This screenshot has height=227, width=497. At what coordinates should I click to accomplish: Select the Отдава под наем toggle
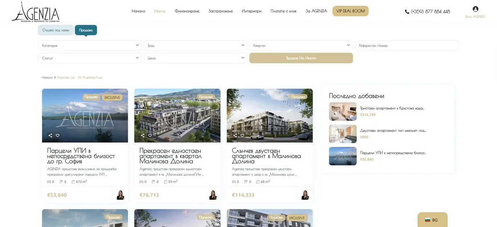(x=56, y=30)
